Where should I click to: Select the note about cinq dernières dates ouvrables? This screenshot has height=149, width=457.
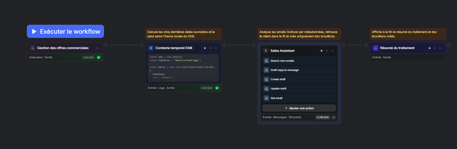click(183, 34)
